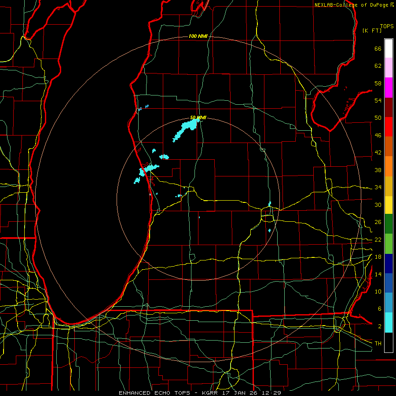
Task: Click the 42 legend value
Action: (x=378, y=153)
